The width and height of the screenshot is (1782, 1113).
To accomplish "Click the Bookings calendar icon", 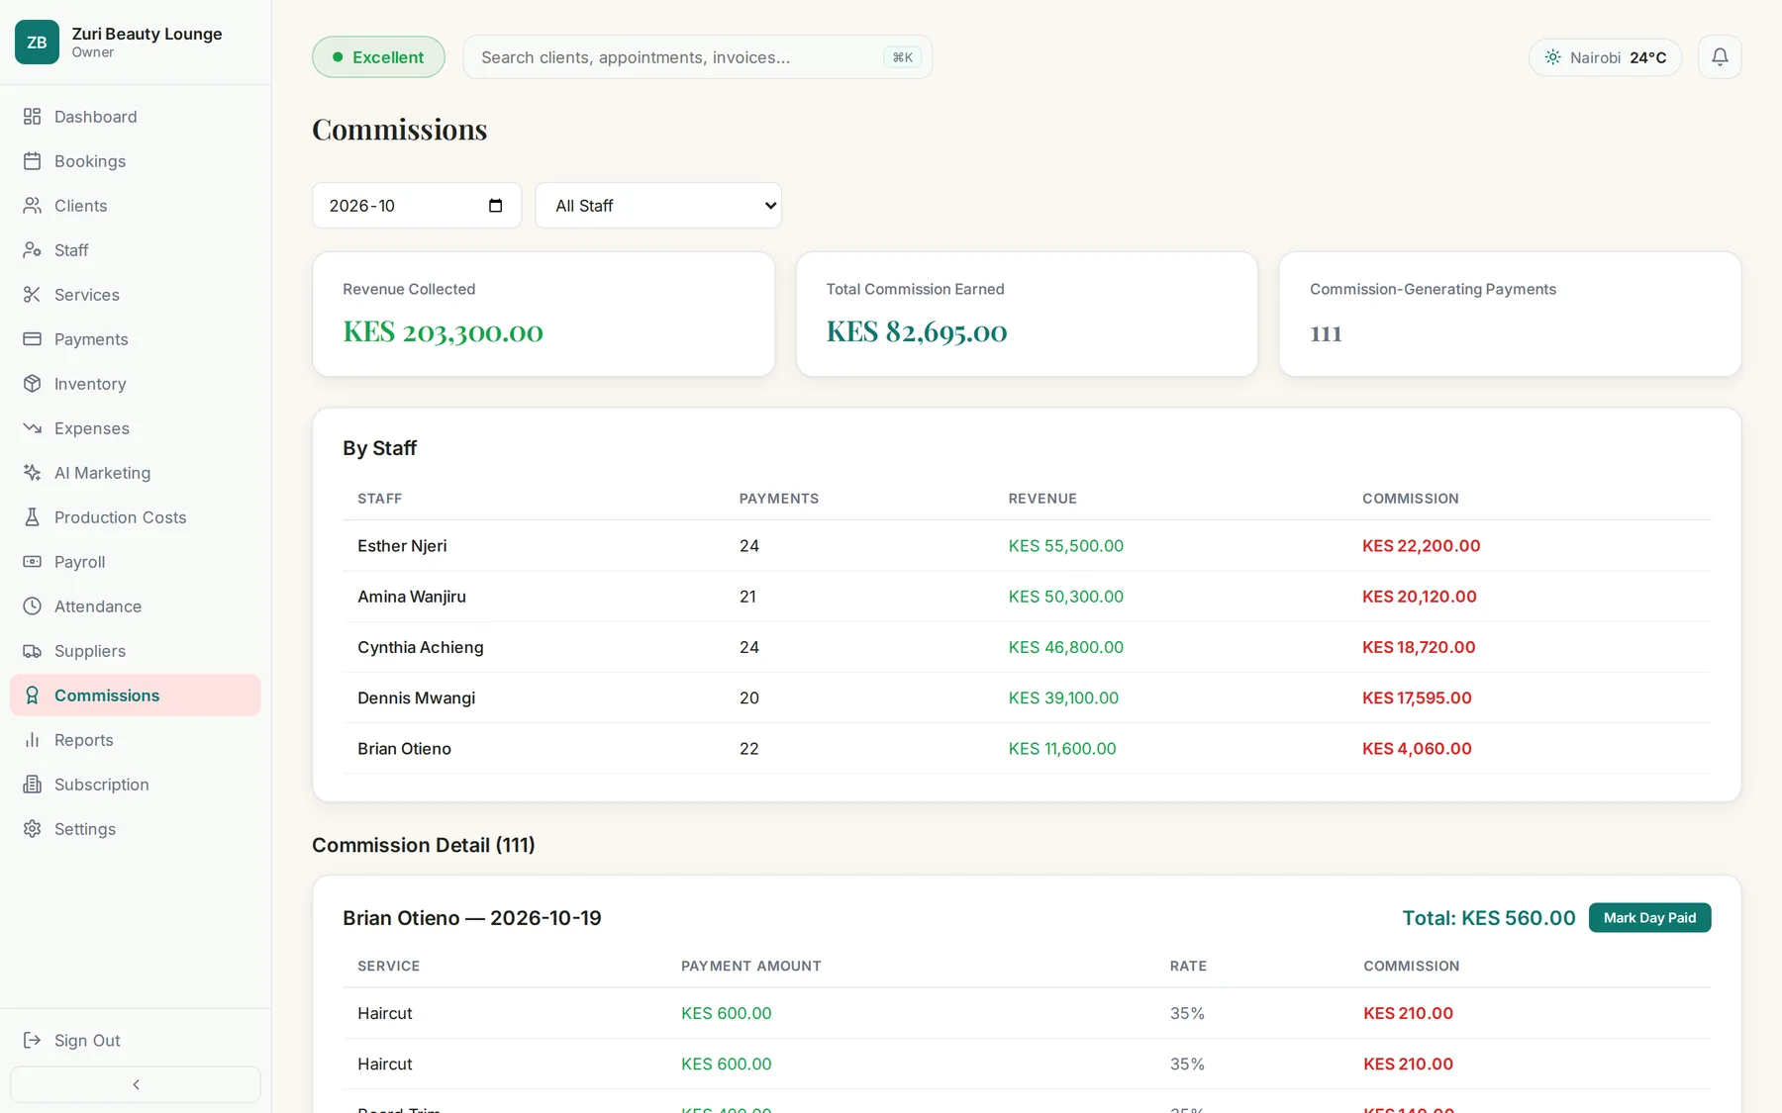I will tap(33, 161).
